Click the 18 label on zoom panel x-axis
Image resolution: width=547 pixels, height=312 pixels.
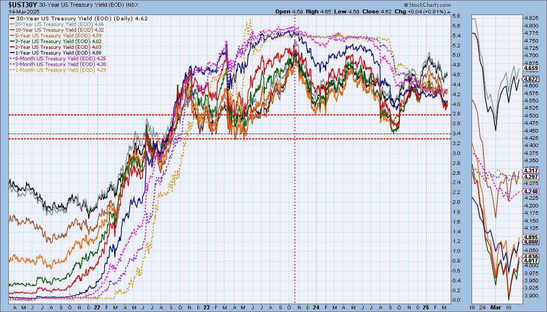click(472, 308)
